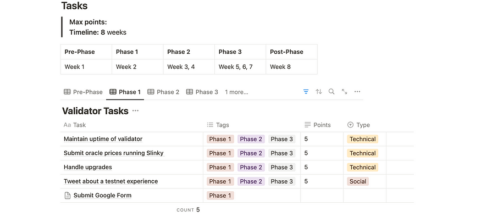
Task: Open the filter icon in database toolbar
Action: pyautogui.click(x=306, y=92)
